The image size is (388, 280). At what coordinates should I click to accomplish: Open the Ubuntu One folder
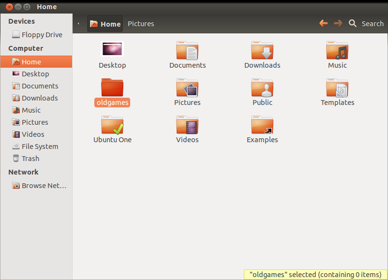[x=112, y=125]
